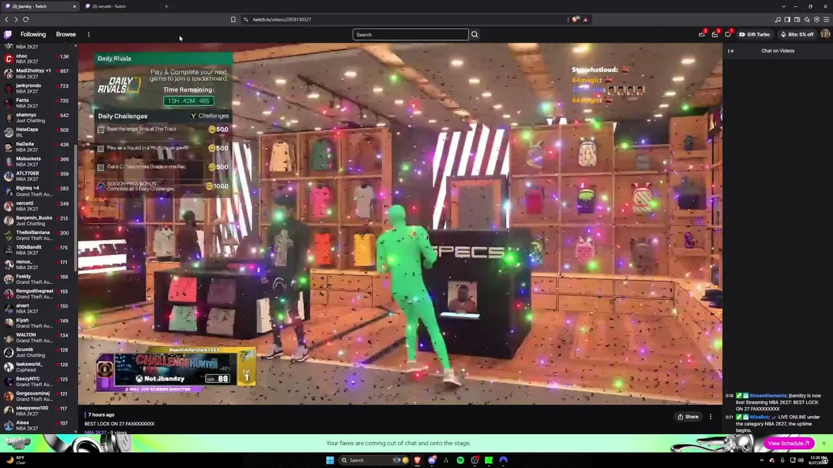Open sleepywoo100 channel in sidebar
Viewport: 833px width, 468px height.
(x=38, y=411)
